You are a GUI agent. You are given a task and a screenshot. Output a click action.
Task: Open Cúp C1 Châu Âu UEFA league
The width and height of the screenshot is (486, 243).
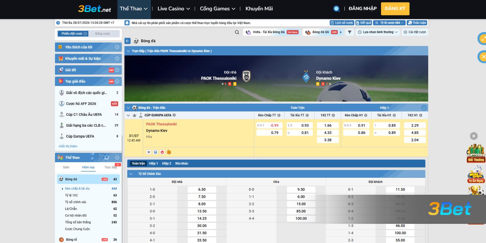click(x=88, y=115)
